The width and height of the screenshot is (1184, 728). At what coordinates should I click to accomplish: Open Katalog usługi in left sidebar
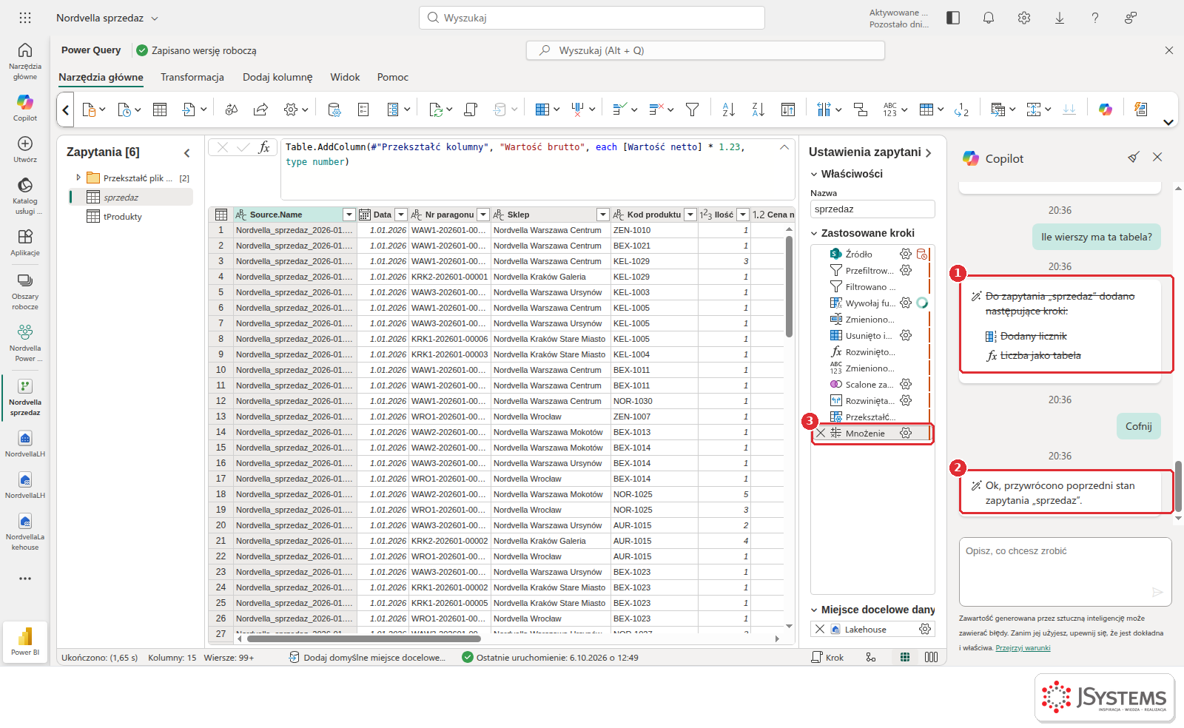25,195
